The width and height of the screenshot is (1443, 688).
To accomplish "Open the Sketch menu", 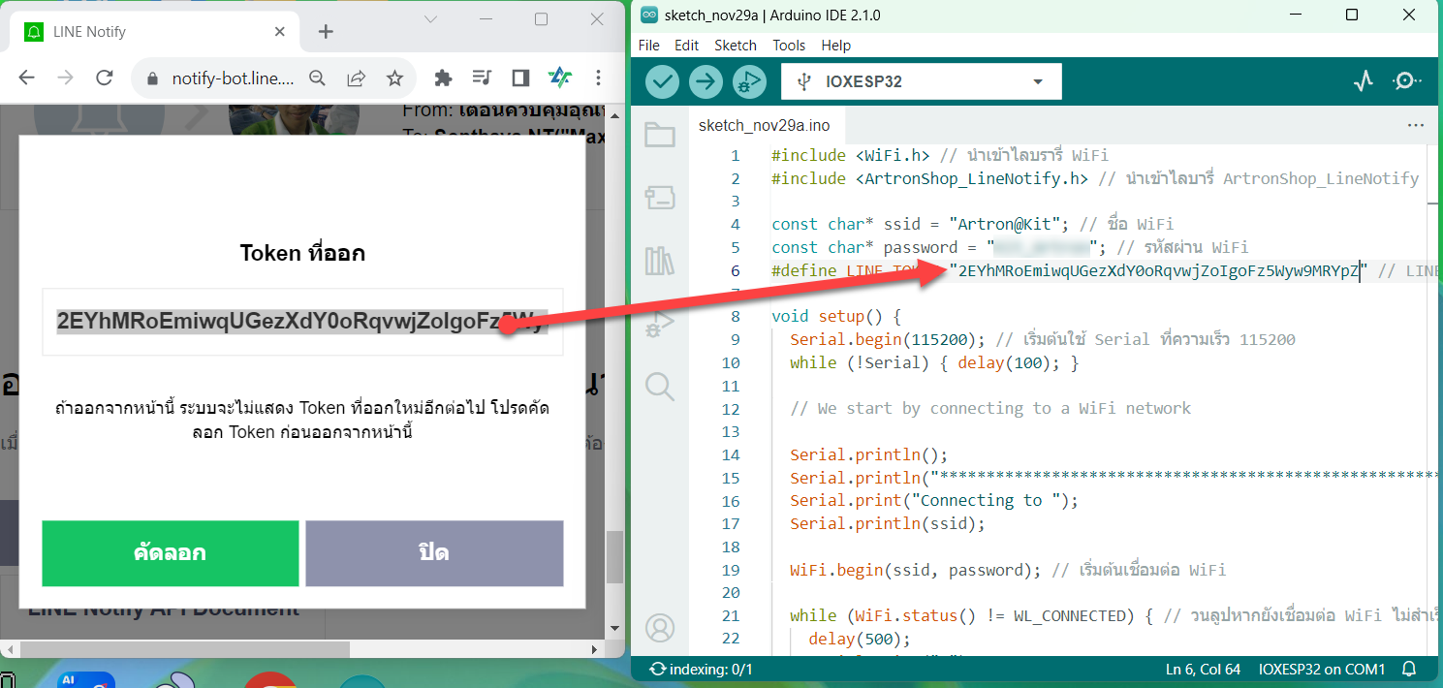I will [x=736, y=46].
